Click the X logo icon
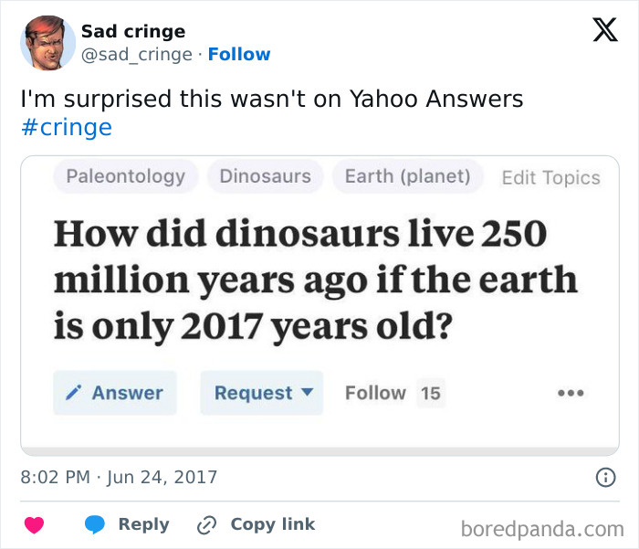Image resolution: width=639 pixels, height=549 pixels. 605,29
